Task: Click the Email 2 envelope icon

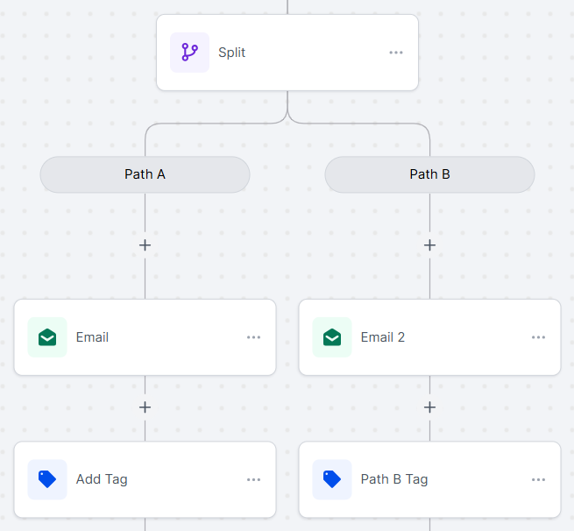Action: click(332, 337)
